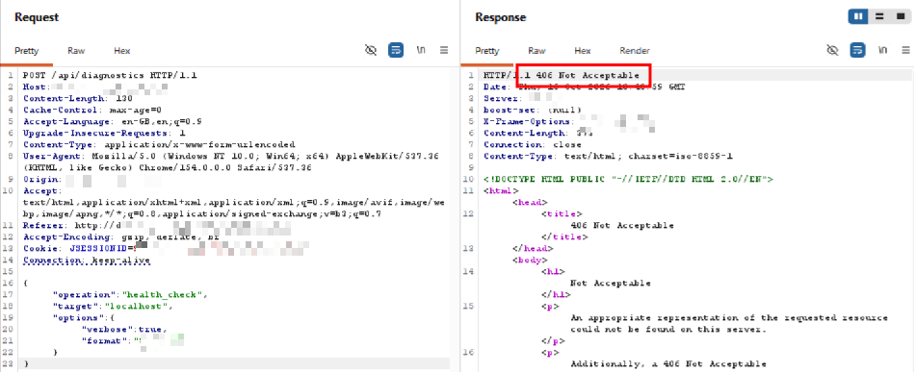Open hamburger options menu in Request panel
The width and height of the screenshot is (914, 372).
[x=444, y=50]
